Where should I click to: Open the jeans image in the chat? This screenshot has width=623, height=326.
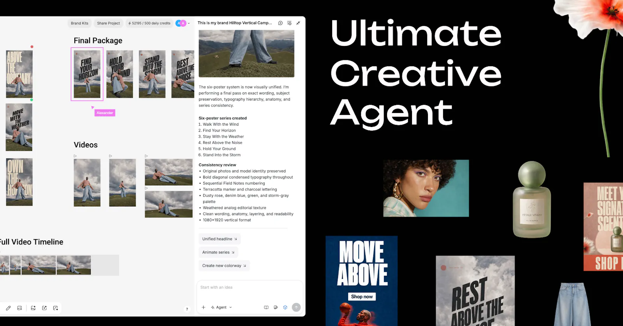point(246,53)
